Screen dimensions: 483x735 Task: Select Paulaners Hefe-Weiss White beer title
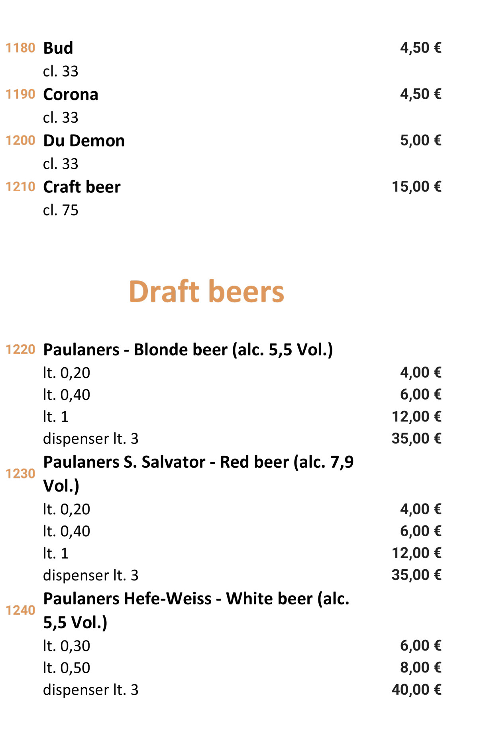[x=196, y=610]
